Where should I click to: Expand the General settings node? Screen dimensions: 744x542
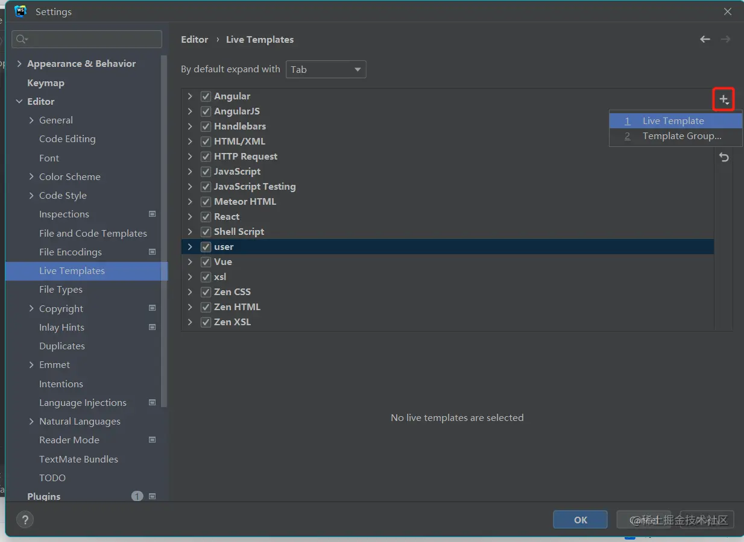pyautogui.click(x=31, y=120)
